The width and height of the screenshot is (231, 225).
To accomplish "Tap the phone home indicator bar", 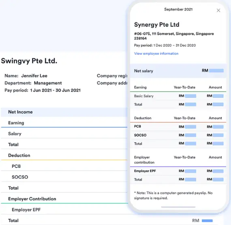I will 178,207.
